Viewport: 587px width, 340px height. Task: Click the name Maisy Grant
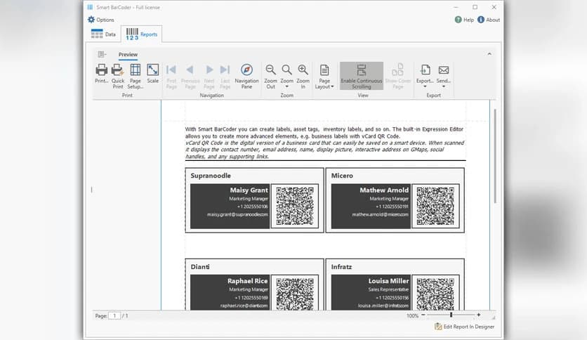point(249,190)
